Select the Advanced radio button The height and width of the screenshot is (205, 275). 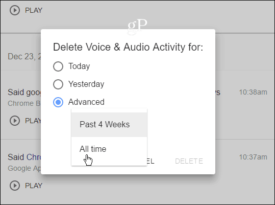tap(58, 102)
